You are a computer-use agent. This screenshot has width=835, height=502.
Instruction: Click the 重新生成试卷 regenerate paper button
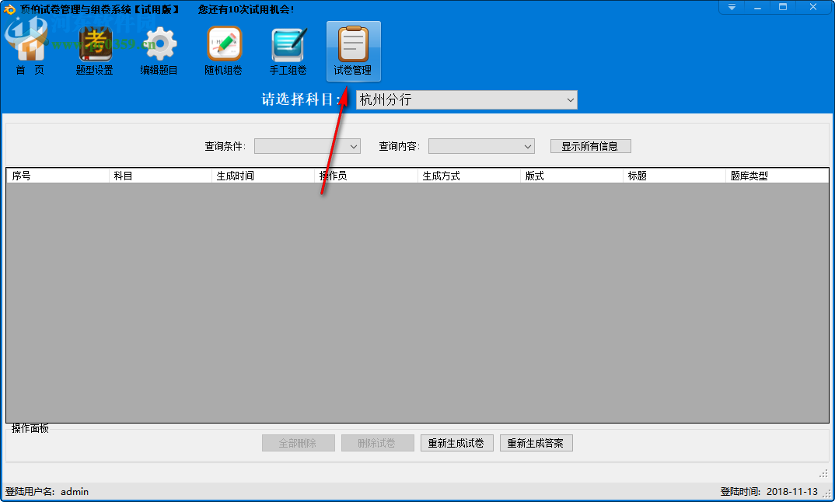456,442
